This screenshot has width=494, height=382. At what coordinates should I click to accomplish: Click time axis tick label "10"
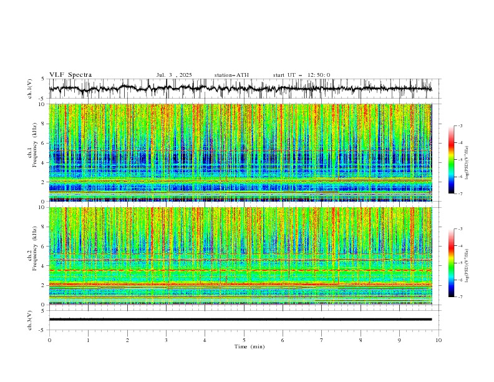point(438,340)
